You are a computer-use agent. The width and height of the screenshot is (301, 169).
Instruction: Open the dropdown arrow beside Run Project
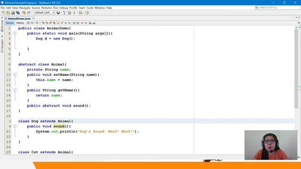77,13
